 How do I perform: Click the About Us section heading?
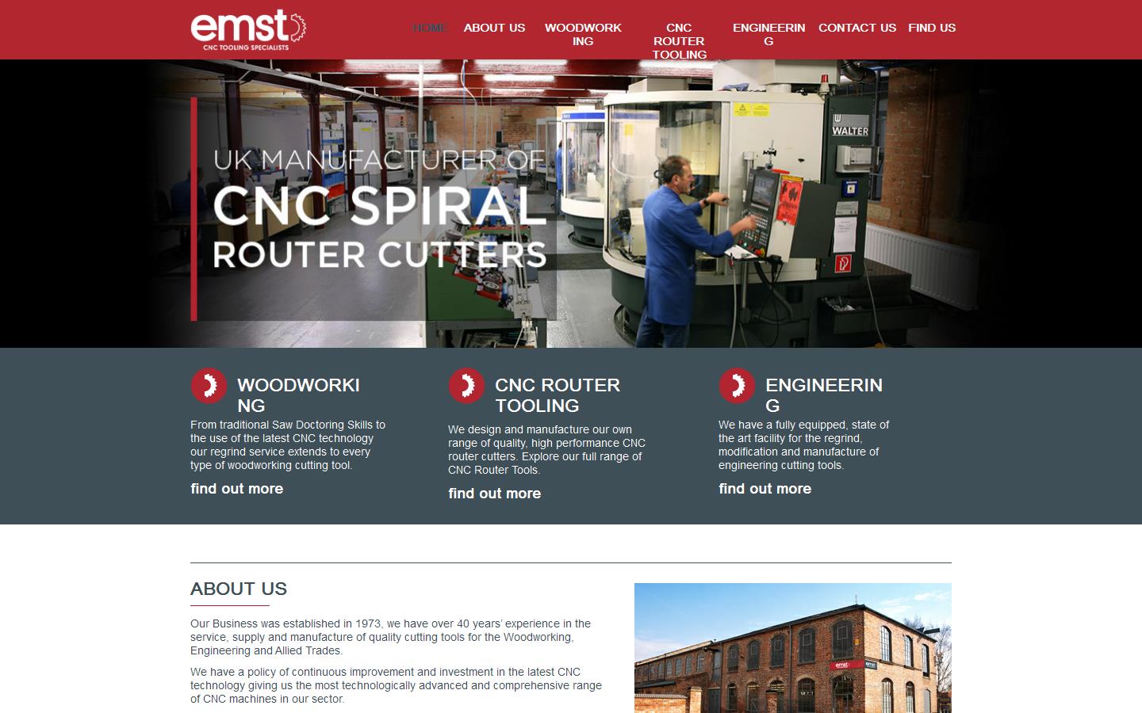pyautogui.click(x=239, y=589)
